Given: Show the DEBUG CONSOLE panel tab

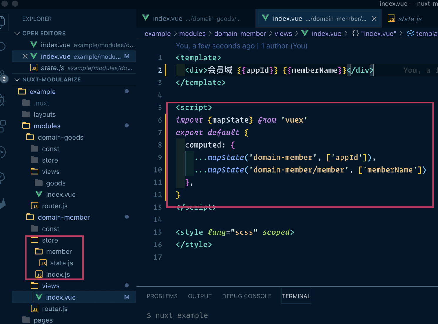Looking at the screenshot, I should [x=247, y=296].
